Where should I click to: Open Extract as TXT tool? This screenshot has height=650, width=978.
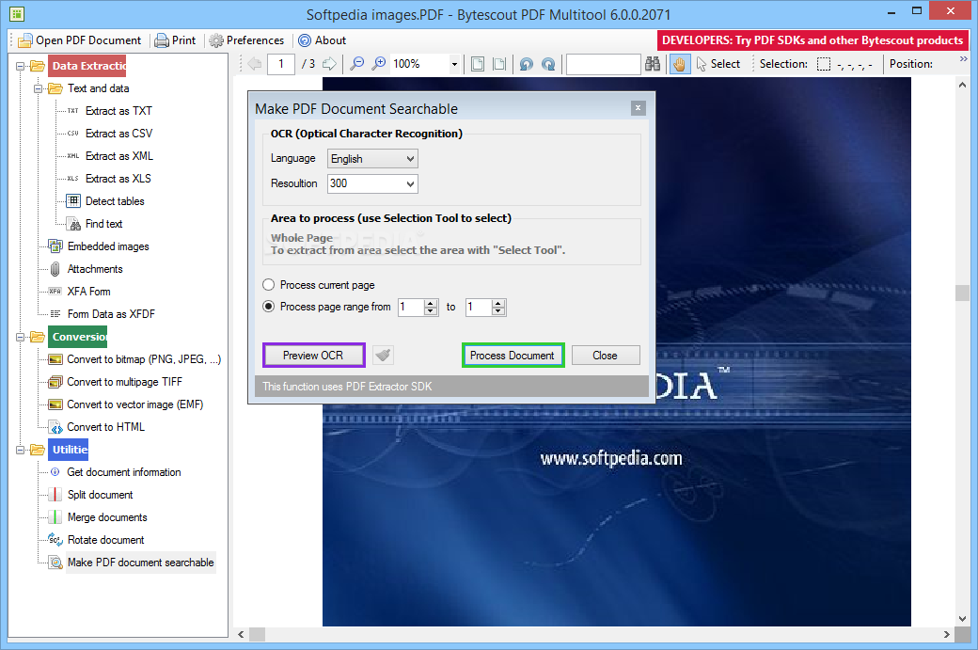[118, 110]
